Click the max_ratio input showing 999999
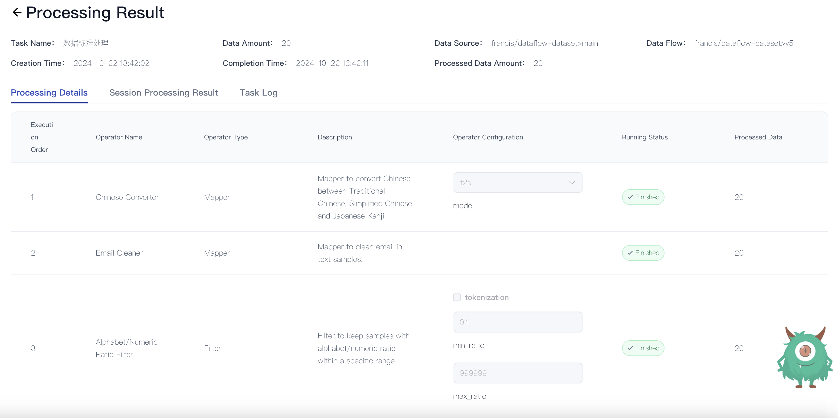The image size is (838, 418). tap(517, 373)
